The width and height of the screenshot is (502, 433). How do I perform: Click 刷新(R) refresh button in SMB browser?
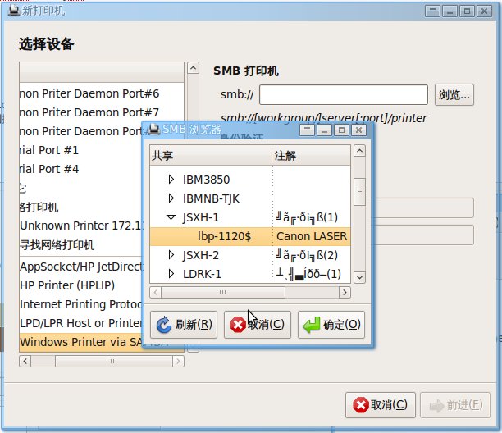tap(184, 325)
